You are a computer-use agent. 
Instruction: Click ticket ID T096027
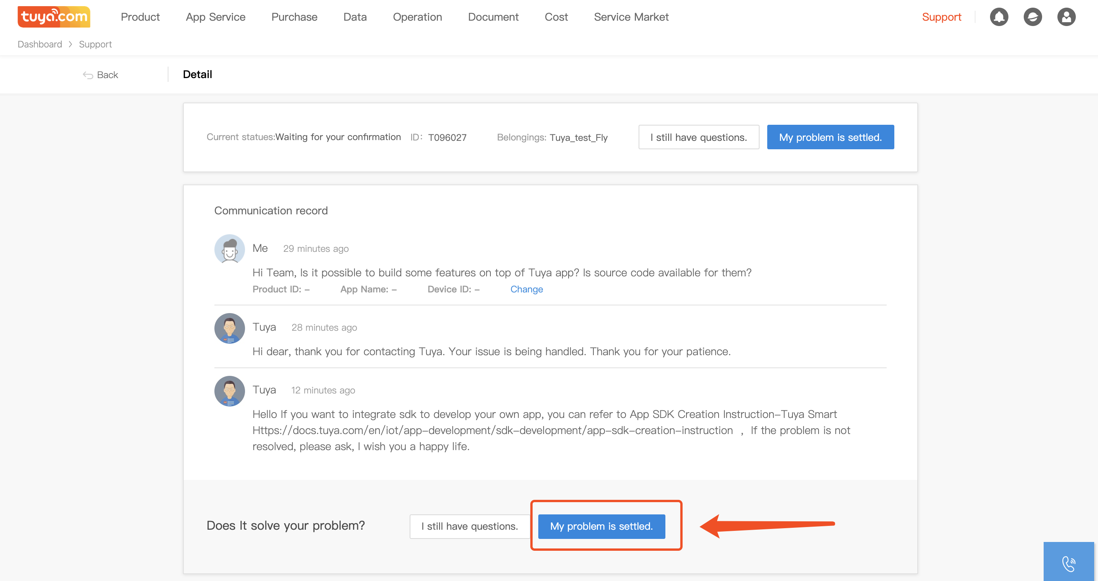tap(447, 137)
